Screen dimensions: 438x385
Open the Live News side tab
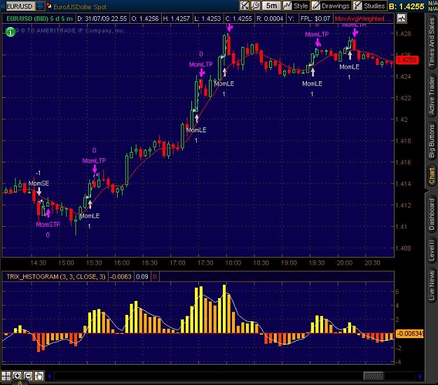tap(432, 285)
